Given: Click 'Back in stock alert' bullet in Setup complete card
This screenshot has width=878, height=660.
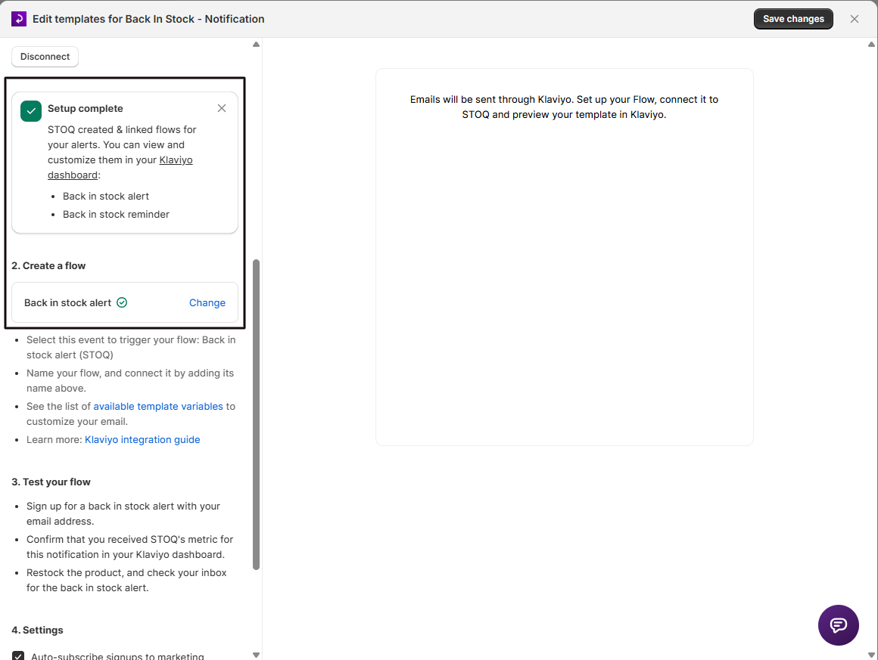Looking at the screenshot, I should pos(106,197).
